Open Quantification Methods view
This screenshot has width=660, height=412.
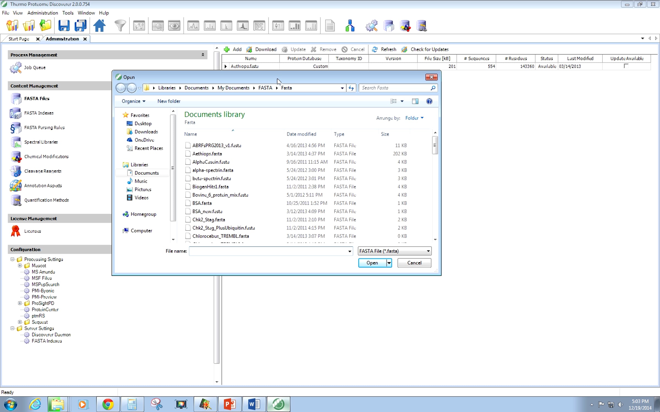click(46, 200)
